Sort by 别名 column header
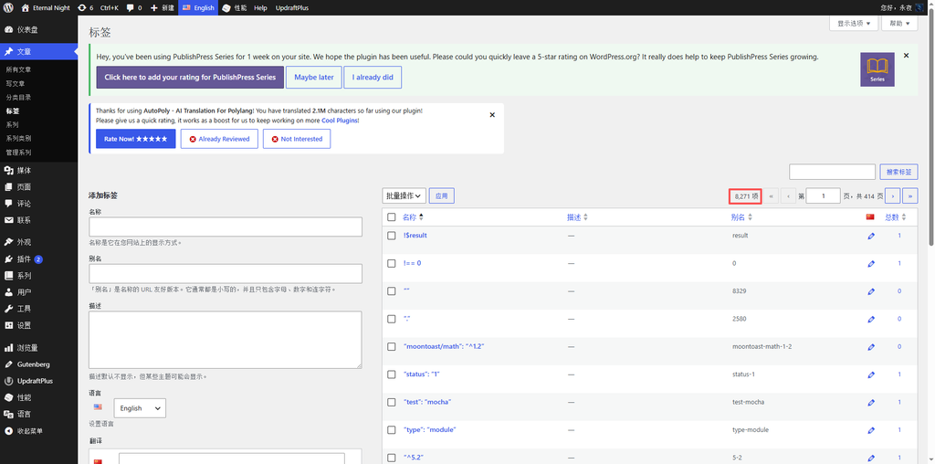 (741, 217)
